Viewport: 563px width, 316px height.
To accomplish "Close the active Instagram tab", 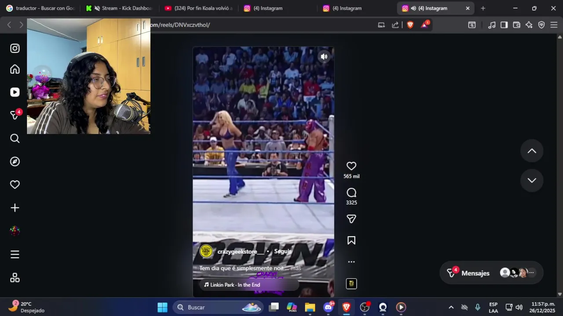I will click(468, 8).
